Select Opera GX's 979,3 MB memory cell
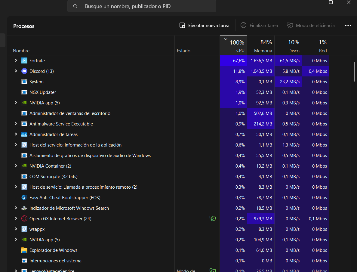The image size is (357, 272). click(261, 218)
